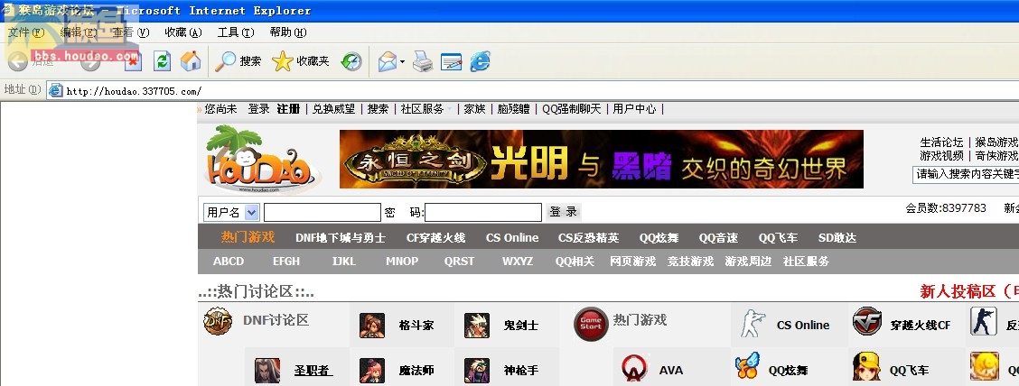Click the Refresh toolbar icon
The width and height of the screenshot is (1019, 386).
162,61
